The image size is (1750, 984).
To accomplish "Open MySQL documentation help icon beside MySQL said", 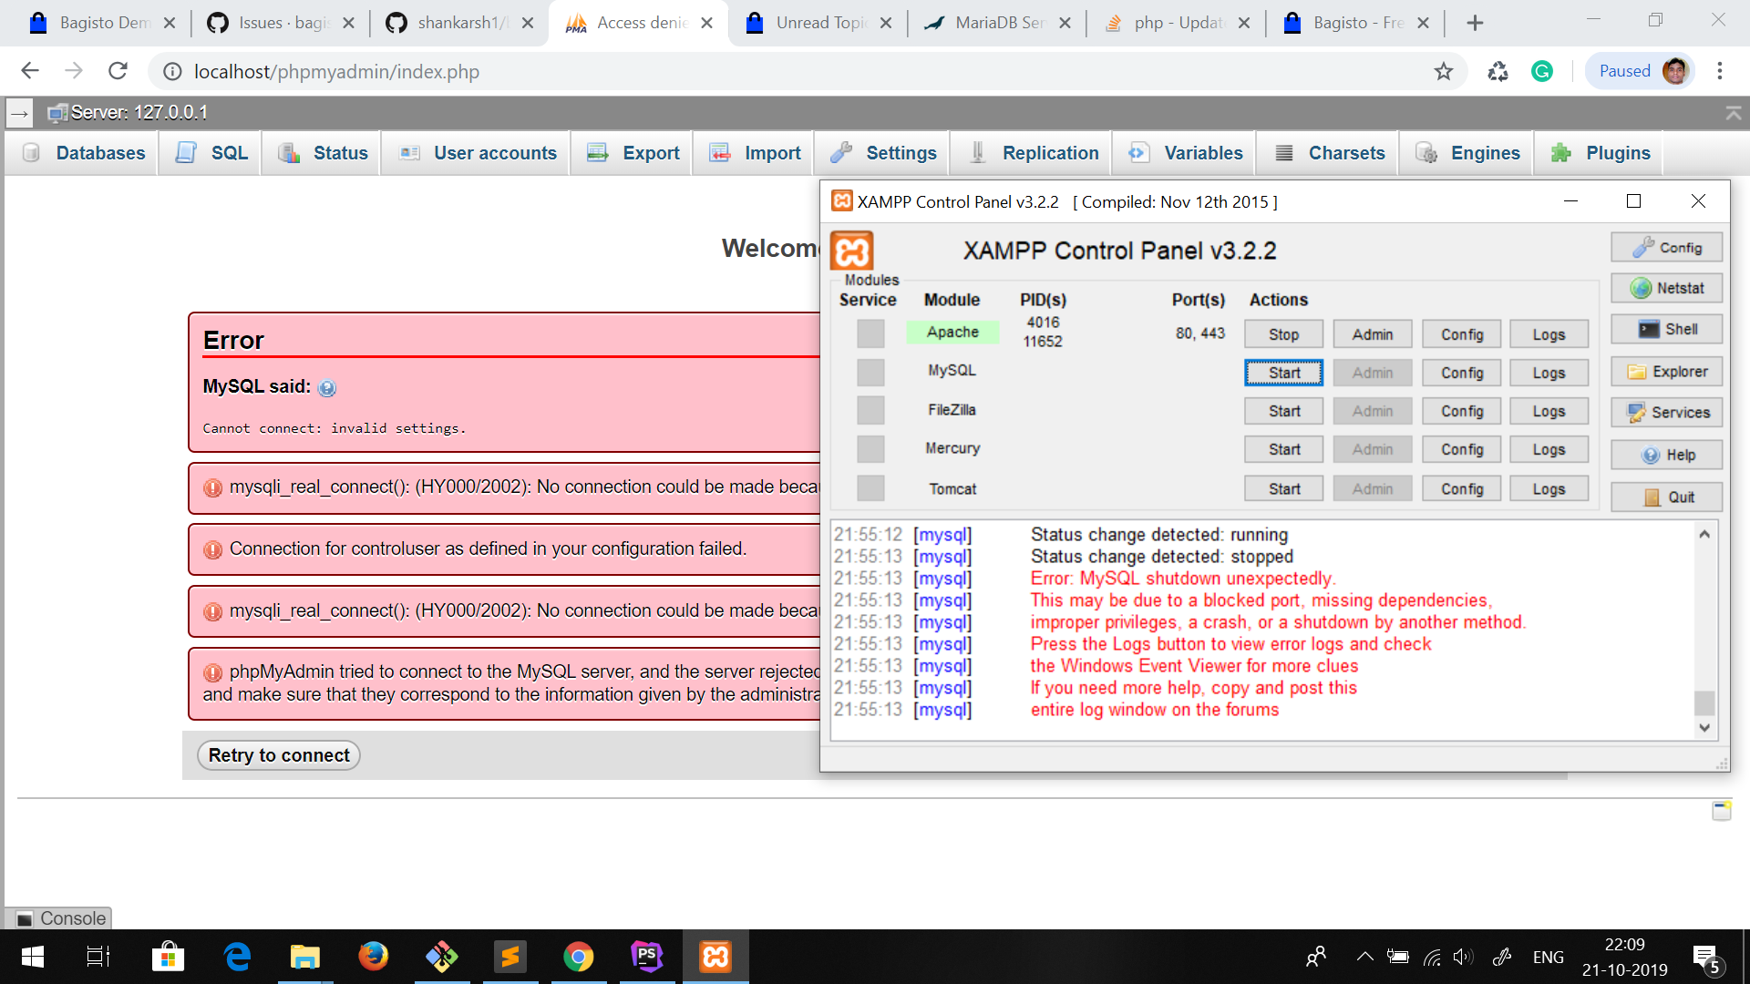I will (x=327, y=388).
